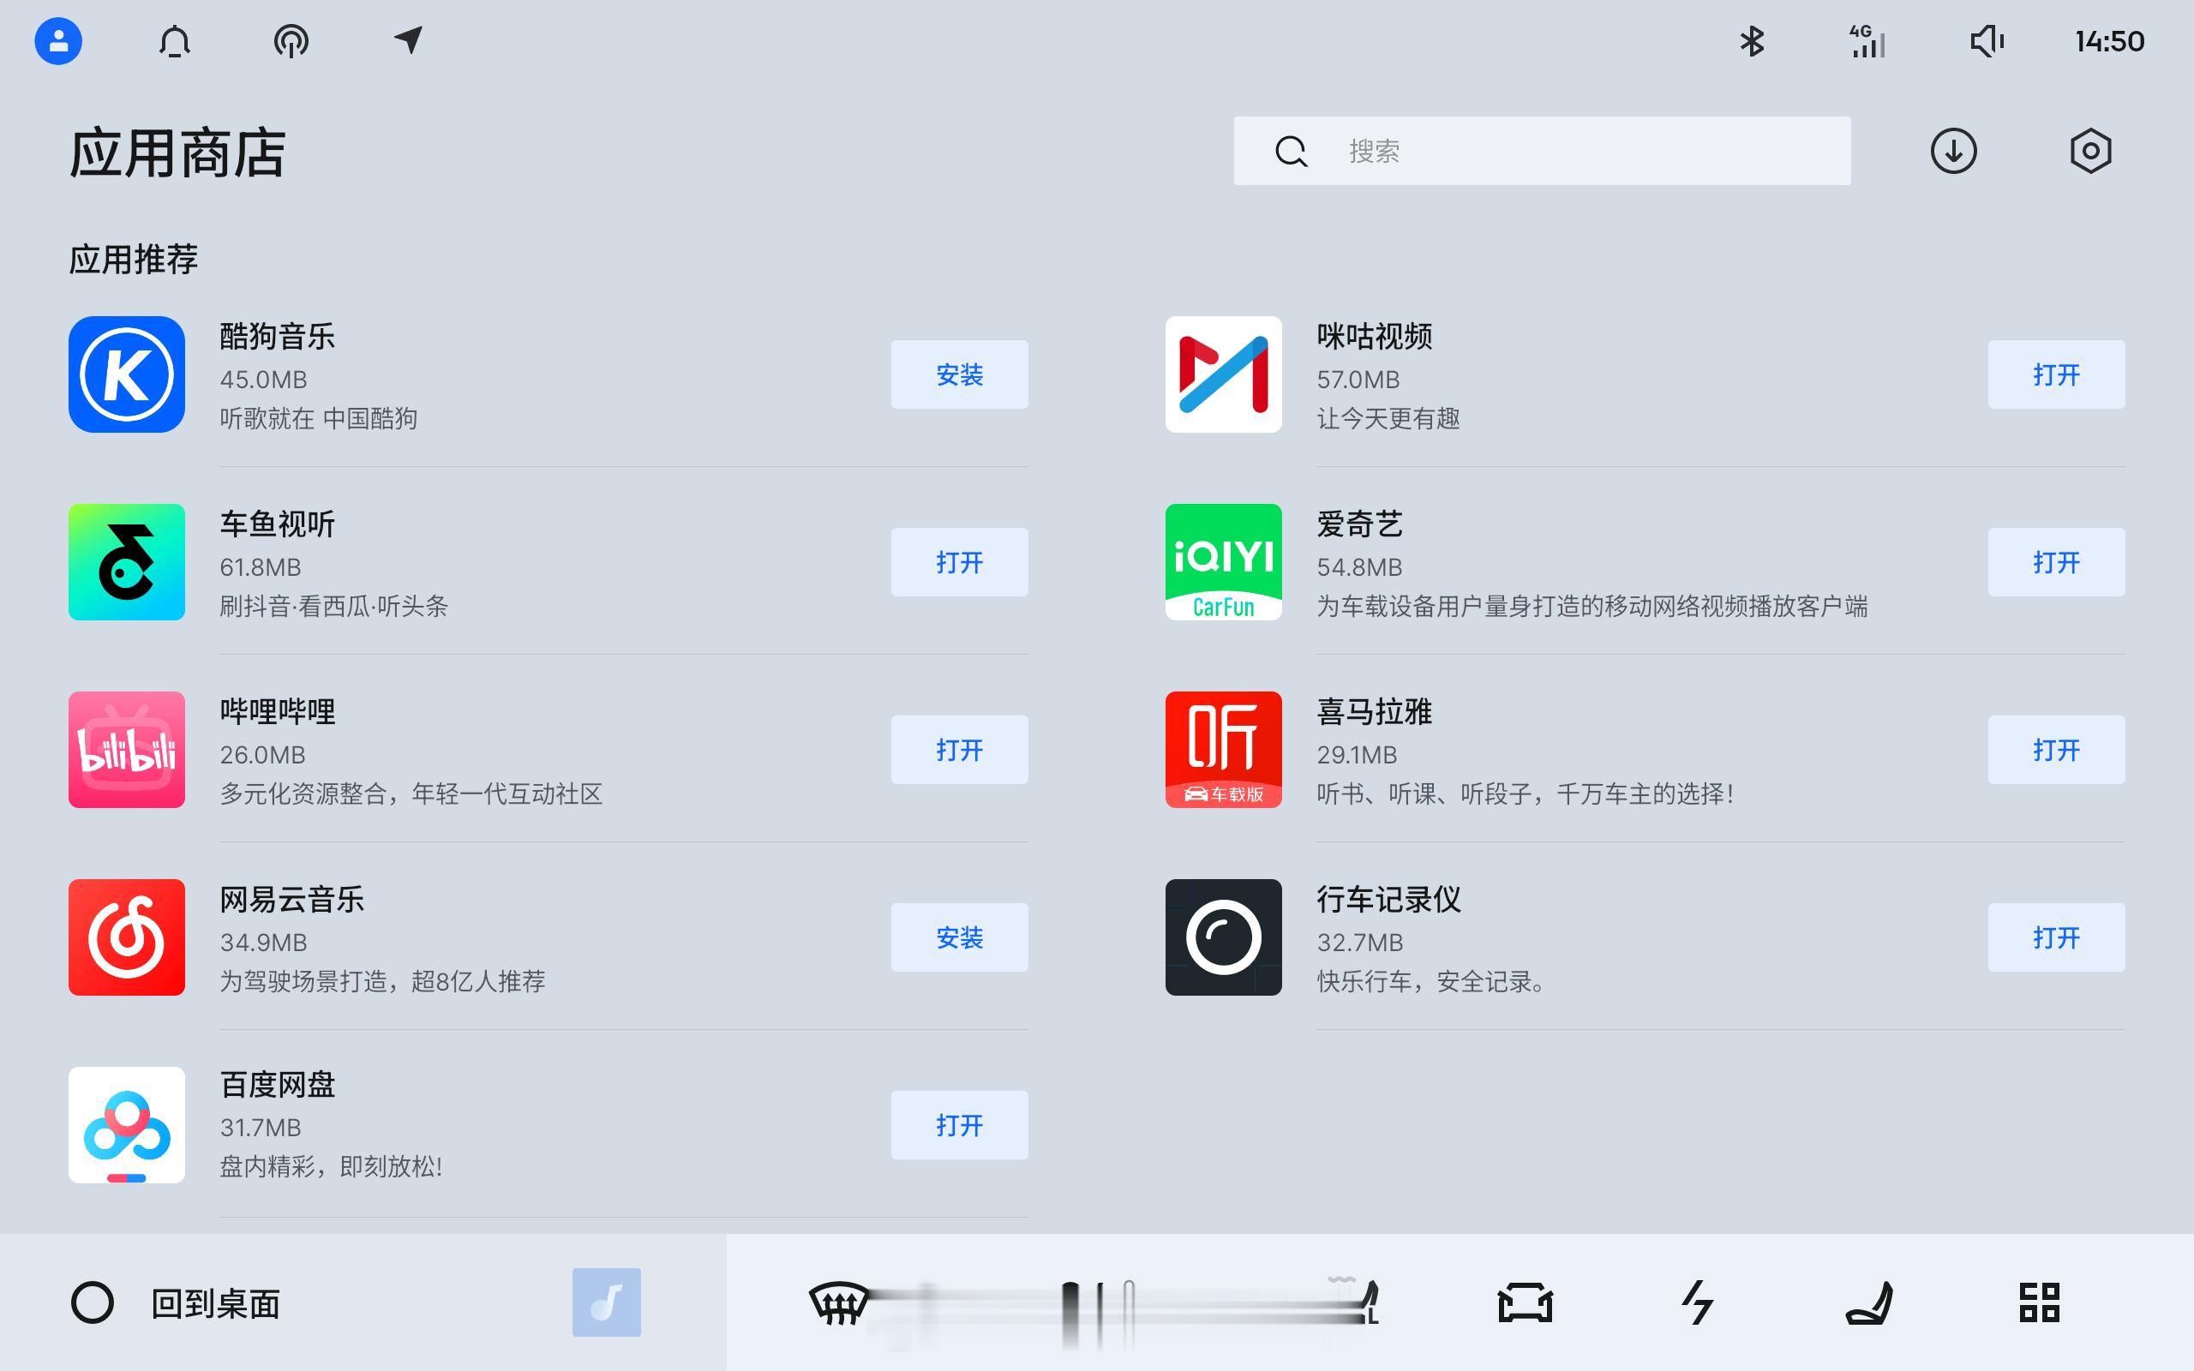2194x1371 pixels.
Task: Open notifications bell icon
Action: tap(175, 41)
